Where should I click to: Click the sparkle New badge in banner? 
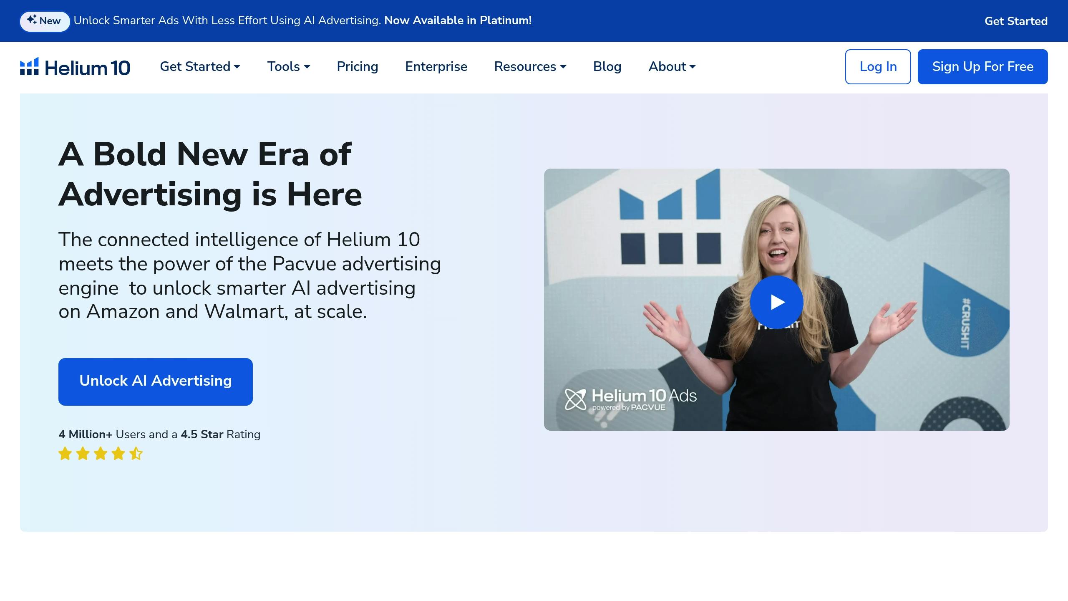[x=45, y=21]
